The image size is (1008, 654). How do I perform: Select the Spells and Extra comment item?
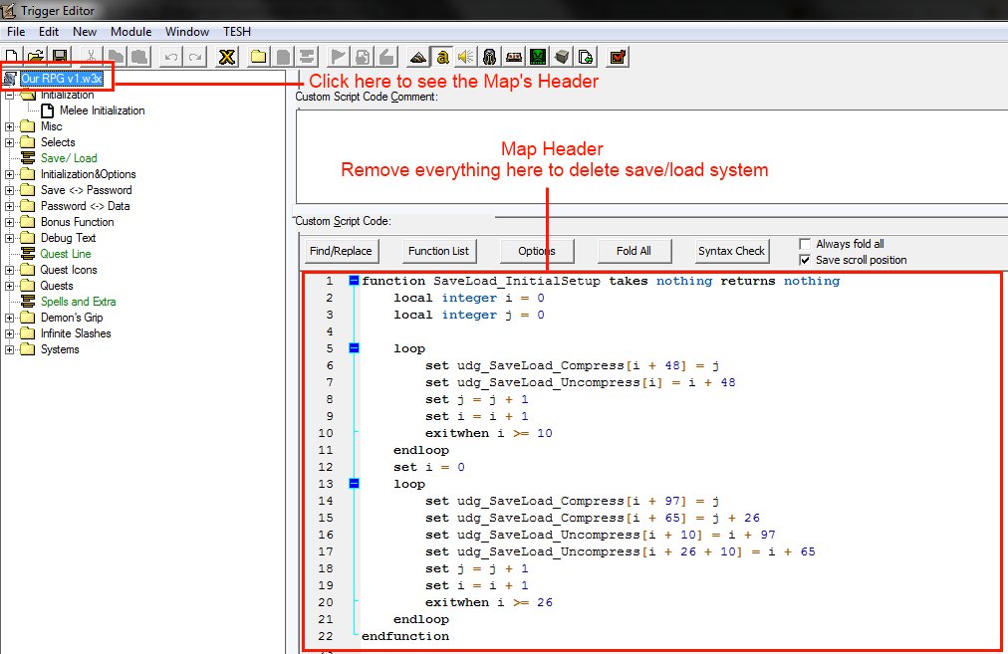tap(79, 302)
